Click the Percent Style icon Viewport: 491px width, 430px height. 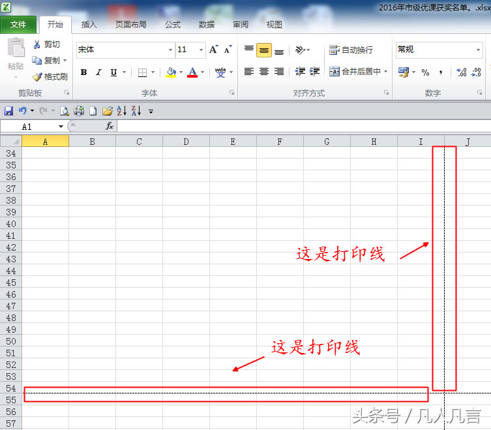pyautogui.click(x=425, y=72)
